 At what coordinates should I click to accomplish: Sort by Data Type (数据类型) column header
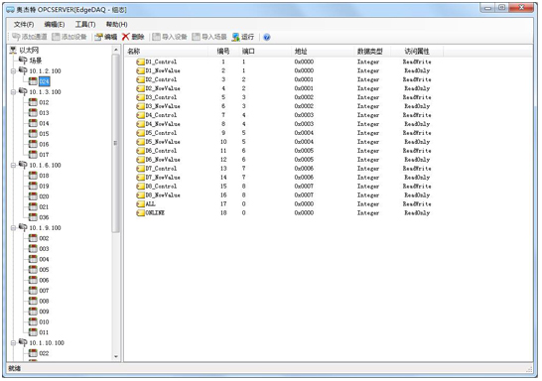coord(372,52)
